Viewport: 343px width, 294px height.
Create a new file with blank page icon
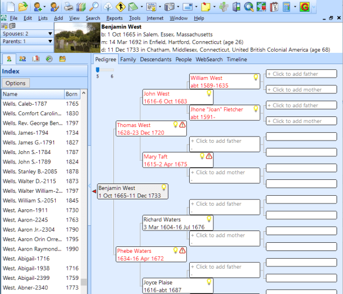(x=11, y=6)
